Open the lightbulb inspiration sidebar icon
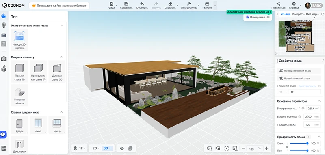The image size is (325, 155). click(4, 25)
